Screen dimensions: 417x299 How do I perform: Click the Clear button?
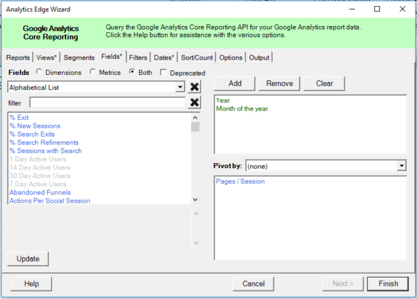click(324, 84)
